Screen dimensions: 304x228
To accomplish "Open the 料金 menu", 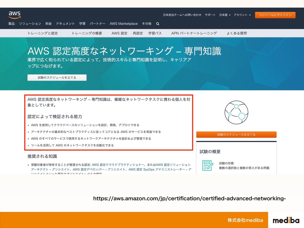I will (48, 24).
